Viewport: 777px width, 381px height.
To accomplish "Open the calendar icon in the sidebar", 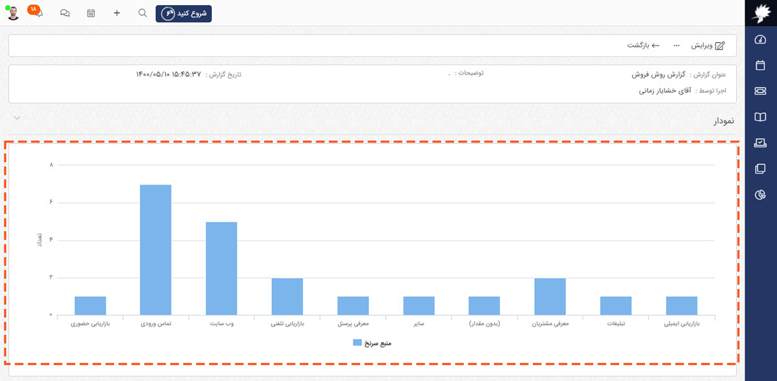I will (x=761, y=65).
